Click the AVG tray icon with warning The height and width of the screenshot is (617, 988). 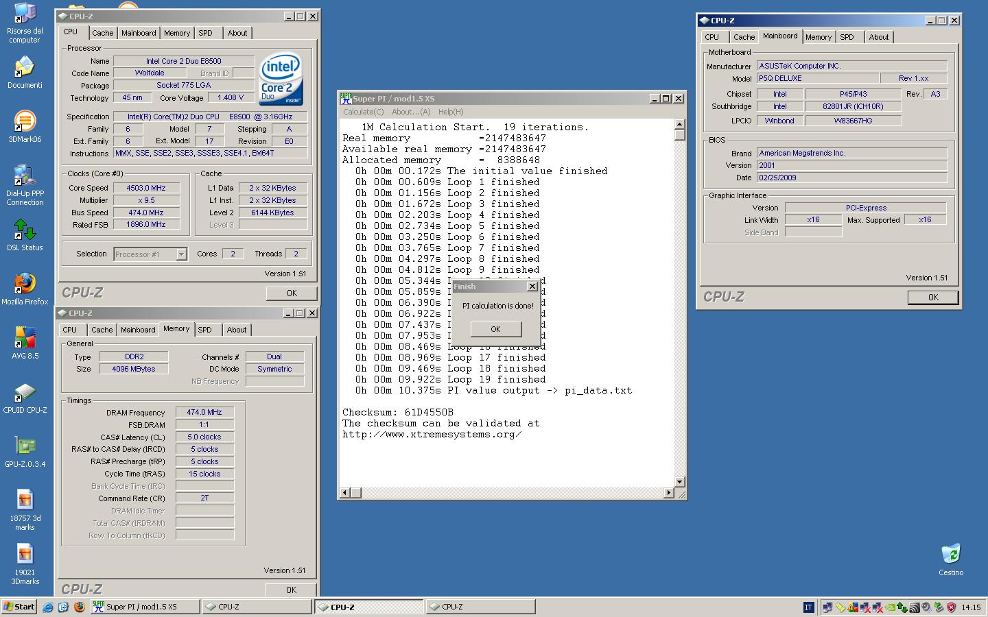pyautogui.click(x=853, y=607)
